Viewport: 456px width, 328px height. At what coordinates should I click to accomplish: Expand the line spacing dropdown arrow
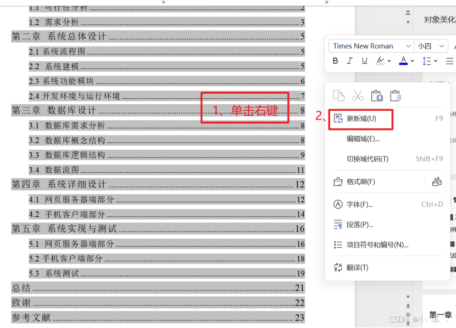click(436, 61)
